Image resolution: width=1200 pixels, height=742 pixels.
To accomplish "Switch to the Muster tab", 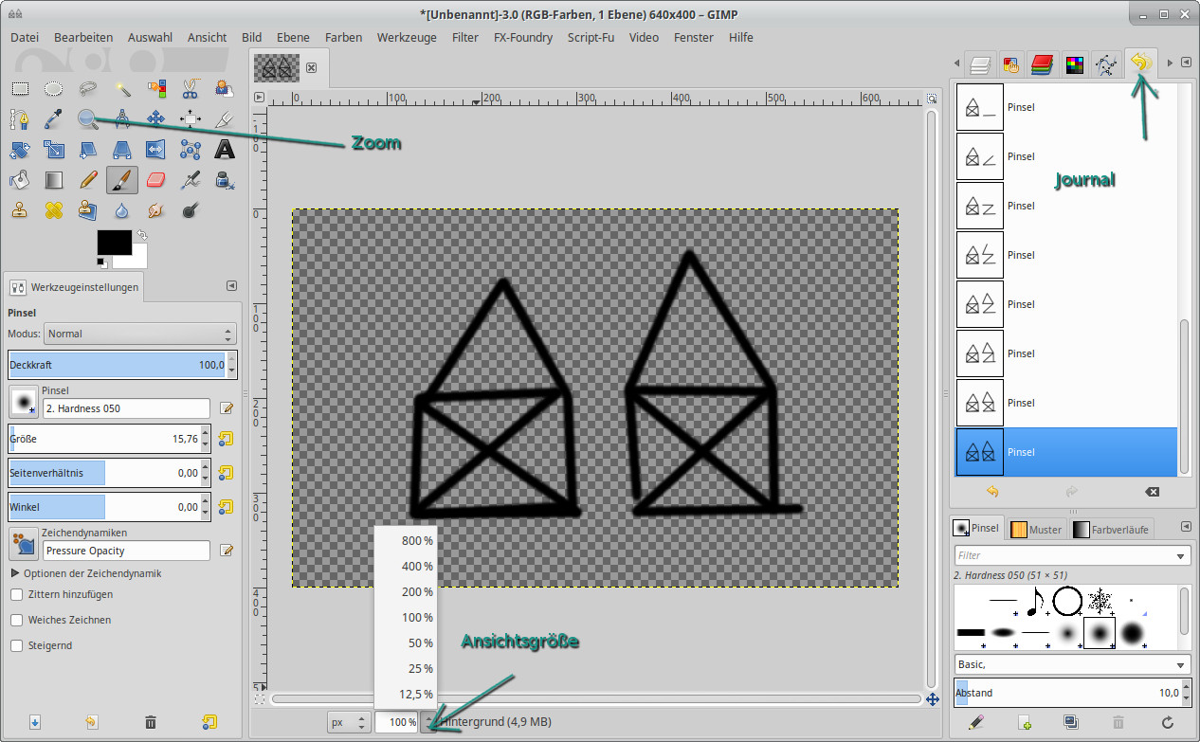I will click(1037, 529).
